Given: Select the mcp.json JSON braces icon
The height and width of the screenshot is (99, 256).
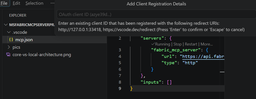Looking at the screenshot, I should [11, 40].
